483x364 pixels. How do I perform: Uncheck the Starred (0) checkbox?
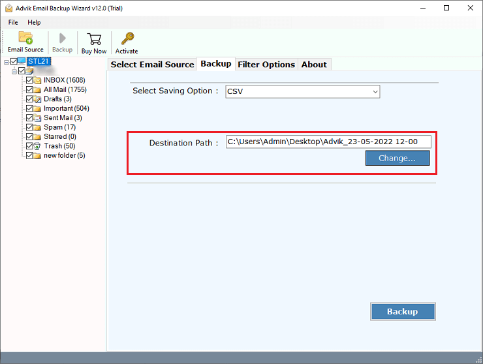(x=29, y=136)
